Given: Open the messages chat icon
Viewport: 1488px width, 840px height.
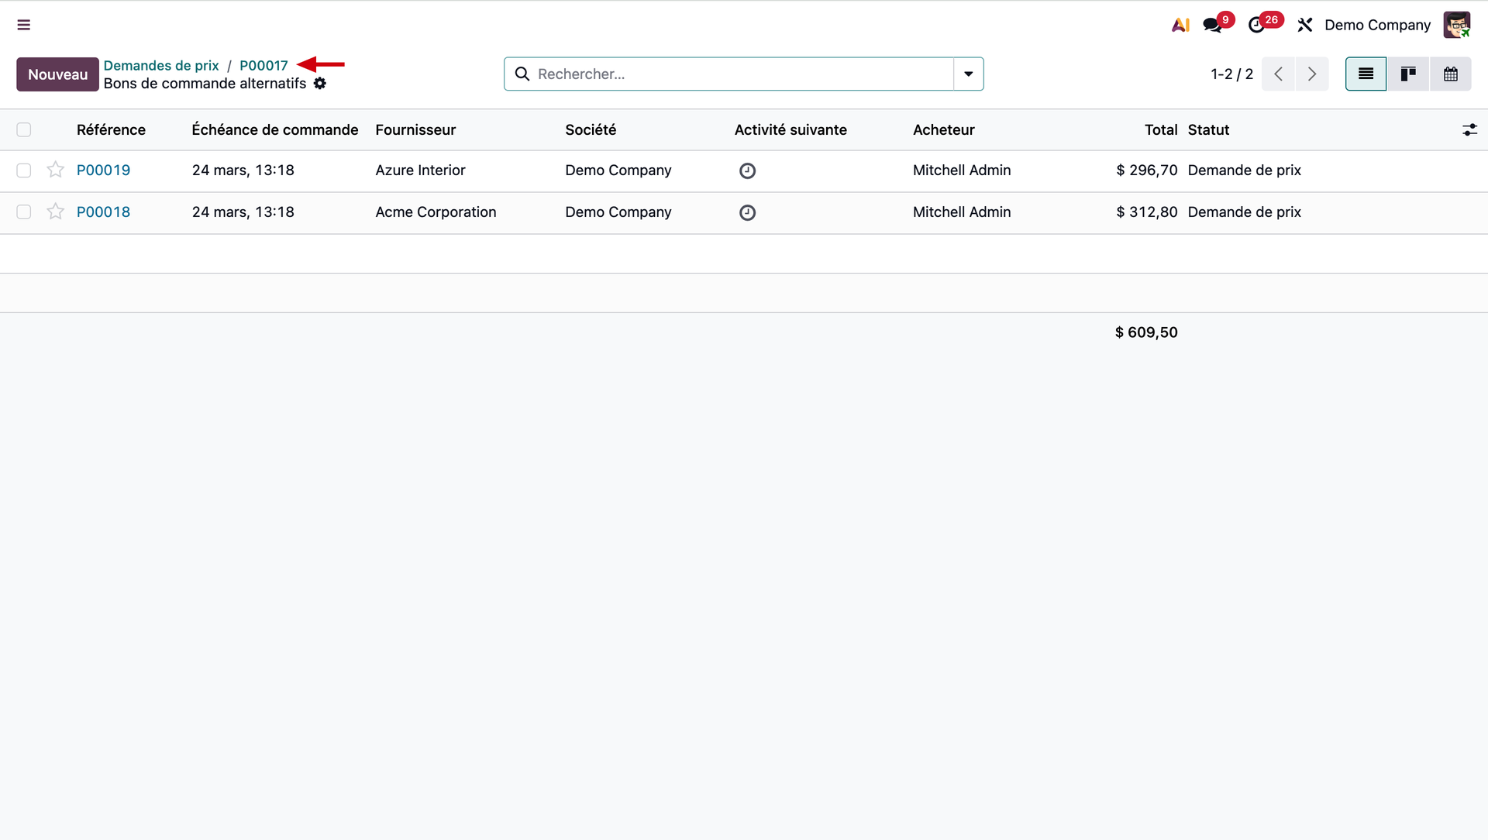Looking at the screenshot, I should click(x=1212, y=25).
